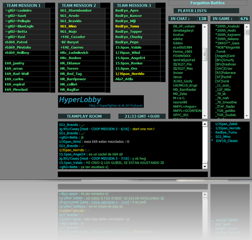252x240 pixels.
Task: Click the slot box beside =gRiJ=casimiro
Action: 53,11
